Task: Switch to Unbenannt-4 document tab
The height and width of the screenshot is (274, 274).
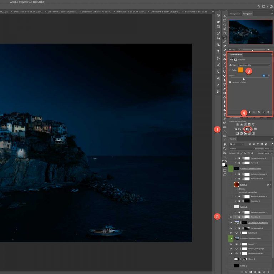Action: 131,12
